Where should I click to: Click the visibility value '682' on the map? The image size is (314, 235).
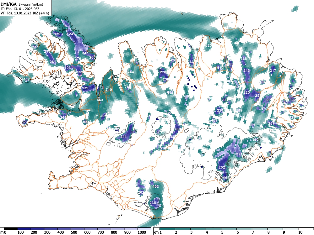pos(116,129)
